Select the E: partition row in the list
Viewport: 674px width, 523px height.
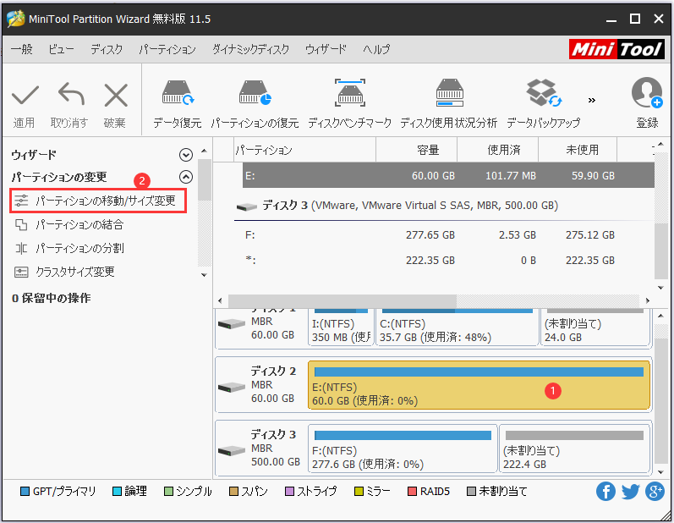pyautogui.click(x=448, y=175)
